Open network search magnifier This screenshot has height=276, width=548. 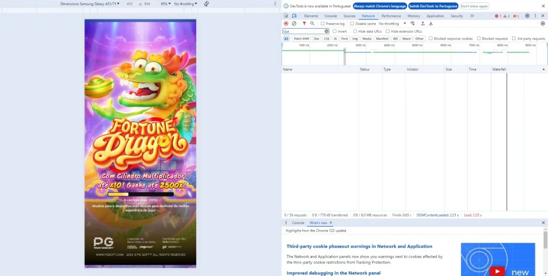pyautogui.click(x=312, y=23)
